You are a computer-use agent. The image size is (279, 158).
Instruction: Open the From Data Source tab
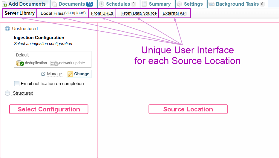[x=139, y=13]
